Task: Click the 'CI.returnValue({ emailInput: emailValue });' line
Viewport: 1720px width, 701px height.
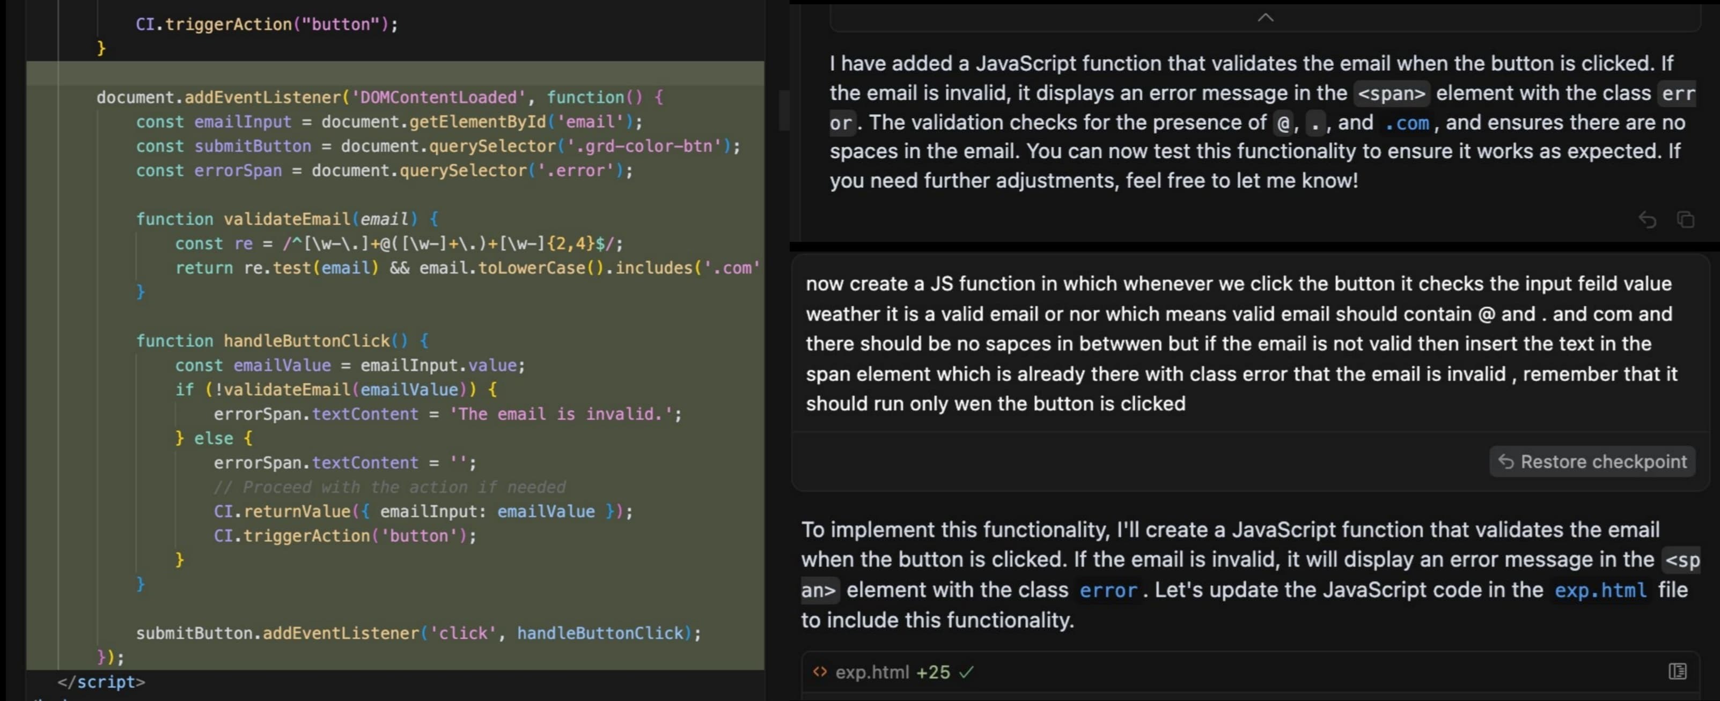Action: (x=423, y=511)
